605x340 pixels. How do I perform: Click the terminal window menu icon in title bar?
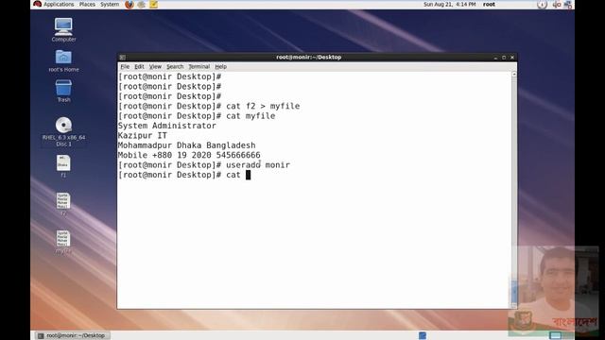[122, 58]
